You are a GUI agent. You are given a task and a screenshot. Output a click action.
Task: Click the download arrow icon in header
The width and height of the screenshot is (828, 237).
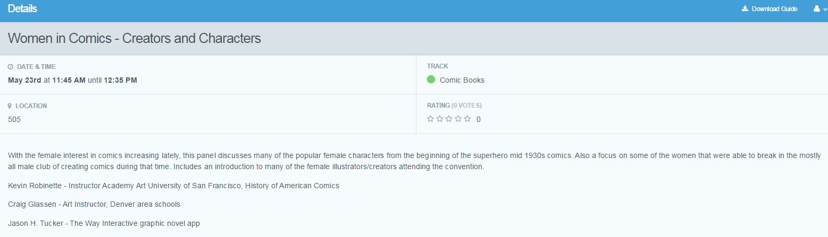[745, 8]
